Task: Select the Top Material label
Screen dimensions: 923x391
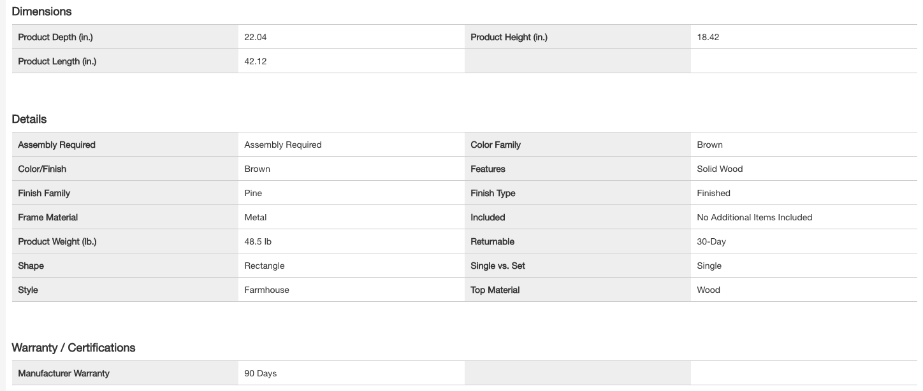Action: coord(495,290)
